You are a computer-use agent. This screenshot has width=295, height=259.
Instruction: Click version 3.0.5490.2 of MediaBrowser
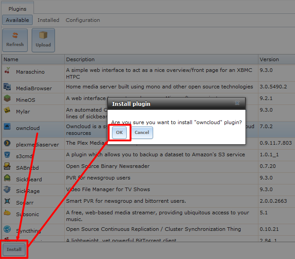pyautogui.click(x=274, y=87)
